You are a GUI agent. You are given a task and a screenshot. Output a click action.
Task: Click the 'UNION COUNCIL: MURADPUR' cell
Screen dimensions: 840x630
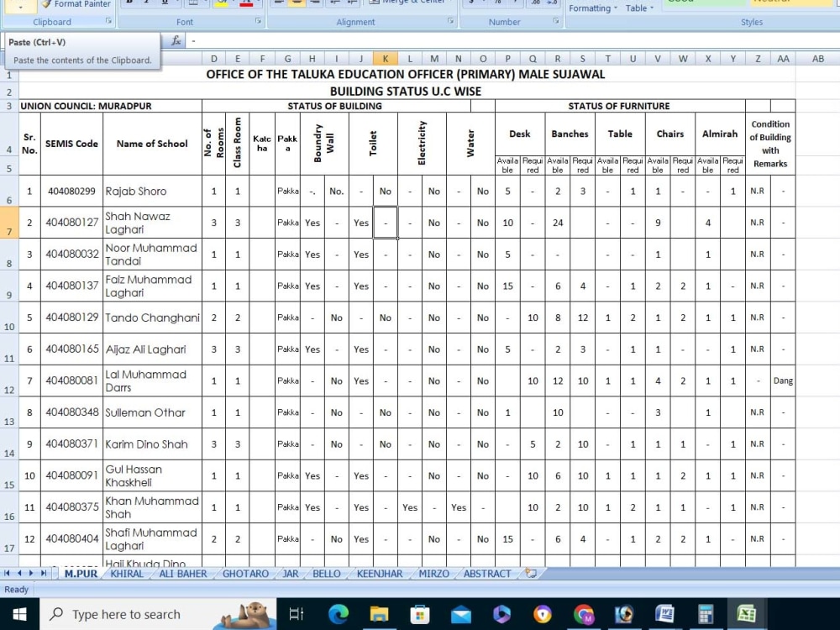click(x=110, y=106)
